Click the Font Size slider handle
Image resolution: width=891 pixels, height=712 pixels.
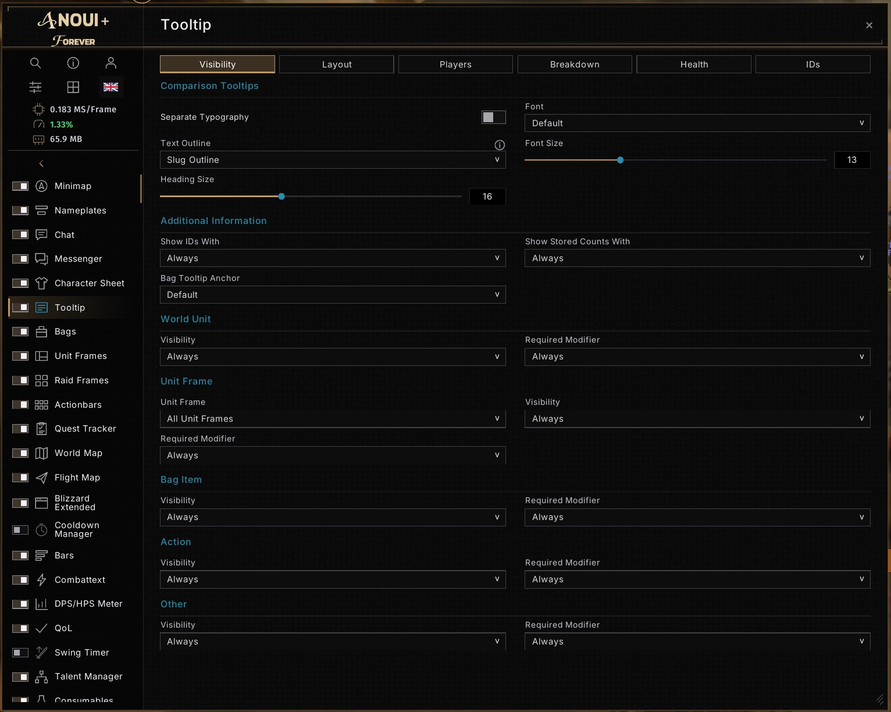coord(621,160)
